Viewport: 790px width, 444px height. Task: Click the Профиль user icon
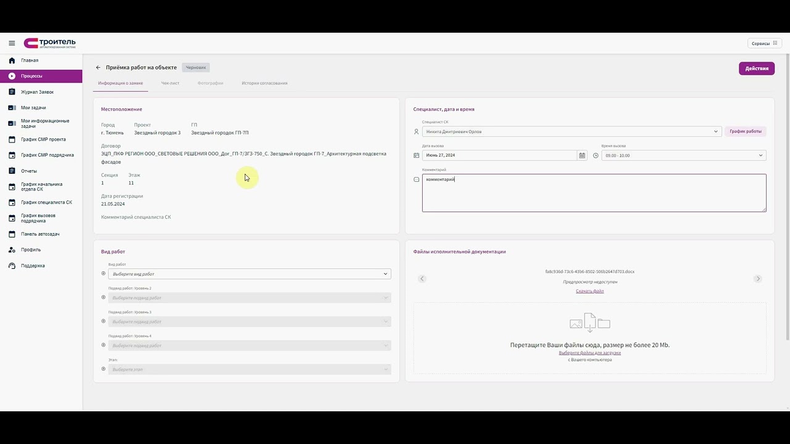[x=12, y=250]
